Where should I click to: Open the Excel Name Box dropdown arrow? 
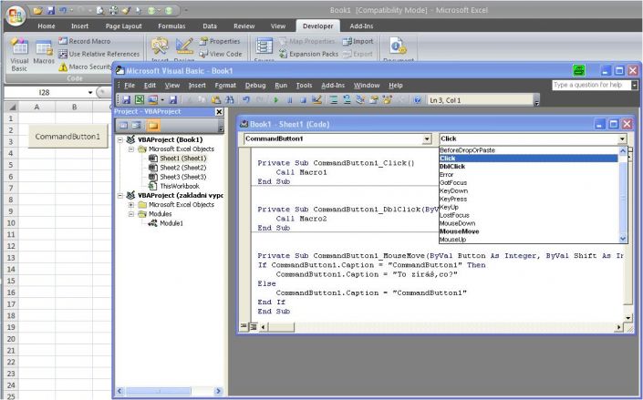90,93
